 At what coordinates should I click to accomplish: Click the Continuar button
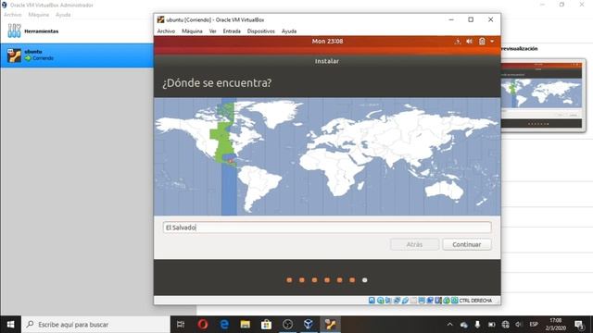click(x=467, y=244)
